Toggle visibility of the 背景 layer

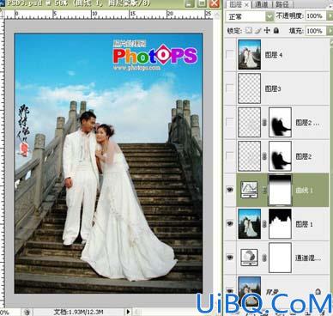pyautogui.click(x=230, y=291)
